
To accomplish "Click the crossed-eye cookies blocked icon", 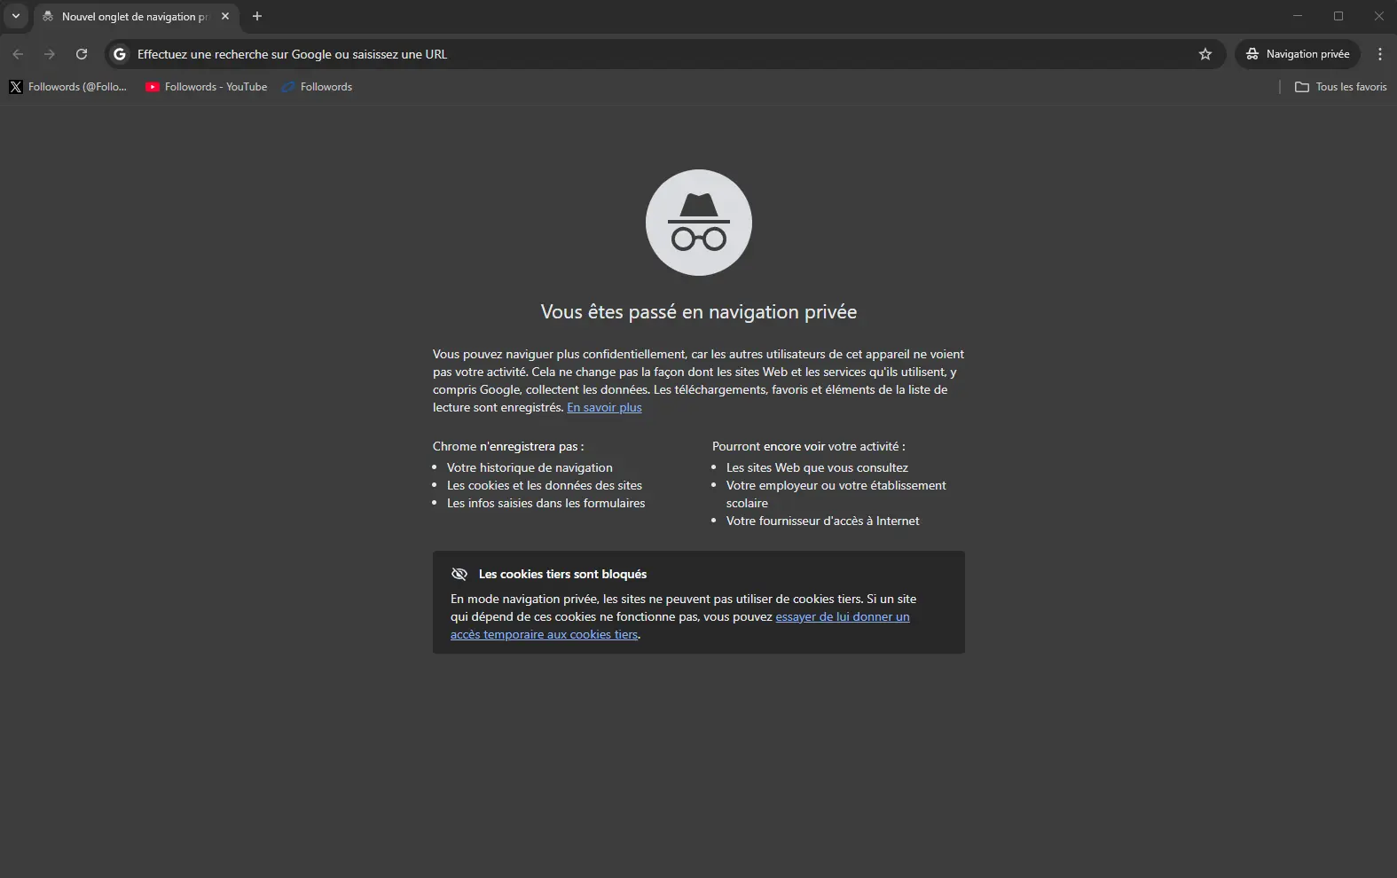I will click(459, 574).
